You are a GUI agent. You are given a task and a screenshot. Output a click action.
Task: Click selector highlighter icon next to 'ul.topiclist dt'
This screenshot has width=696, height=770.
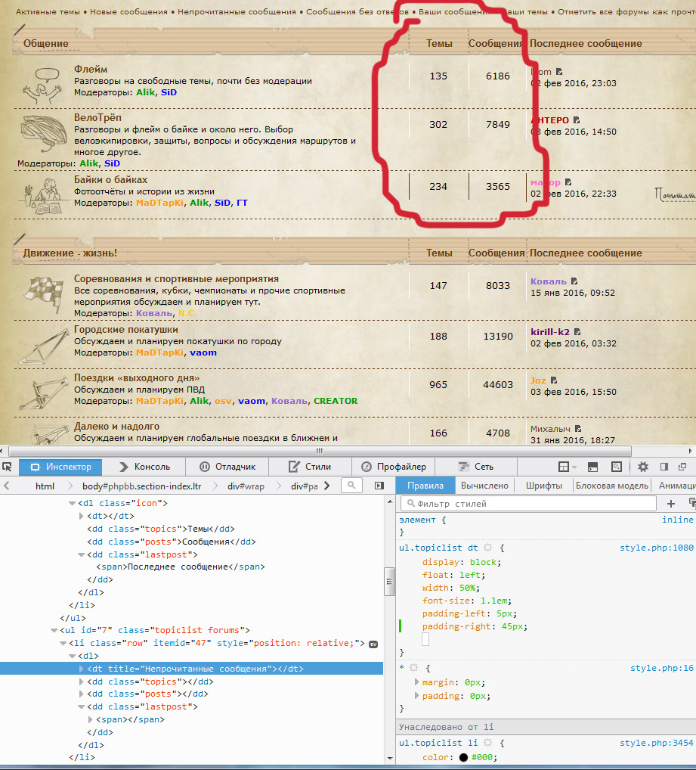488,548
